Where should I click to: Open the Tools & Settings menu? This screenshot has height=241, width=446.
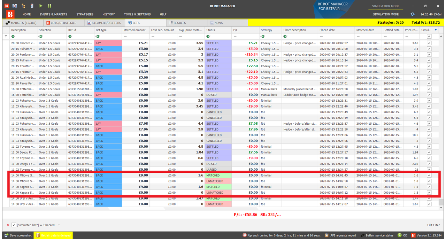coord(137,14)
